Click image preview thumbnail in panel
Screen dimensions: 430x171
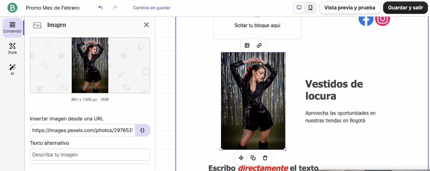coord(90,65)
